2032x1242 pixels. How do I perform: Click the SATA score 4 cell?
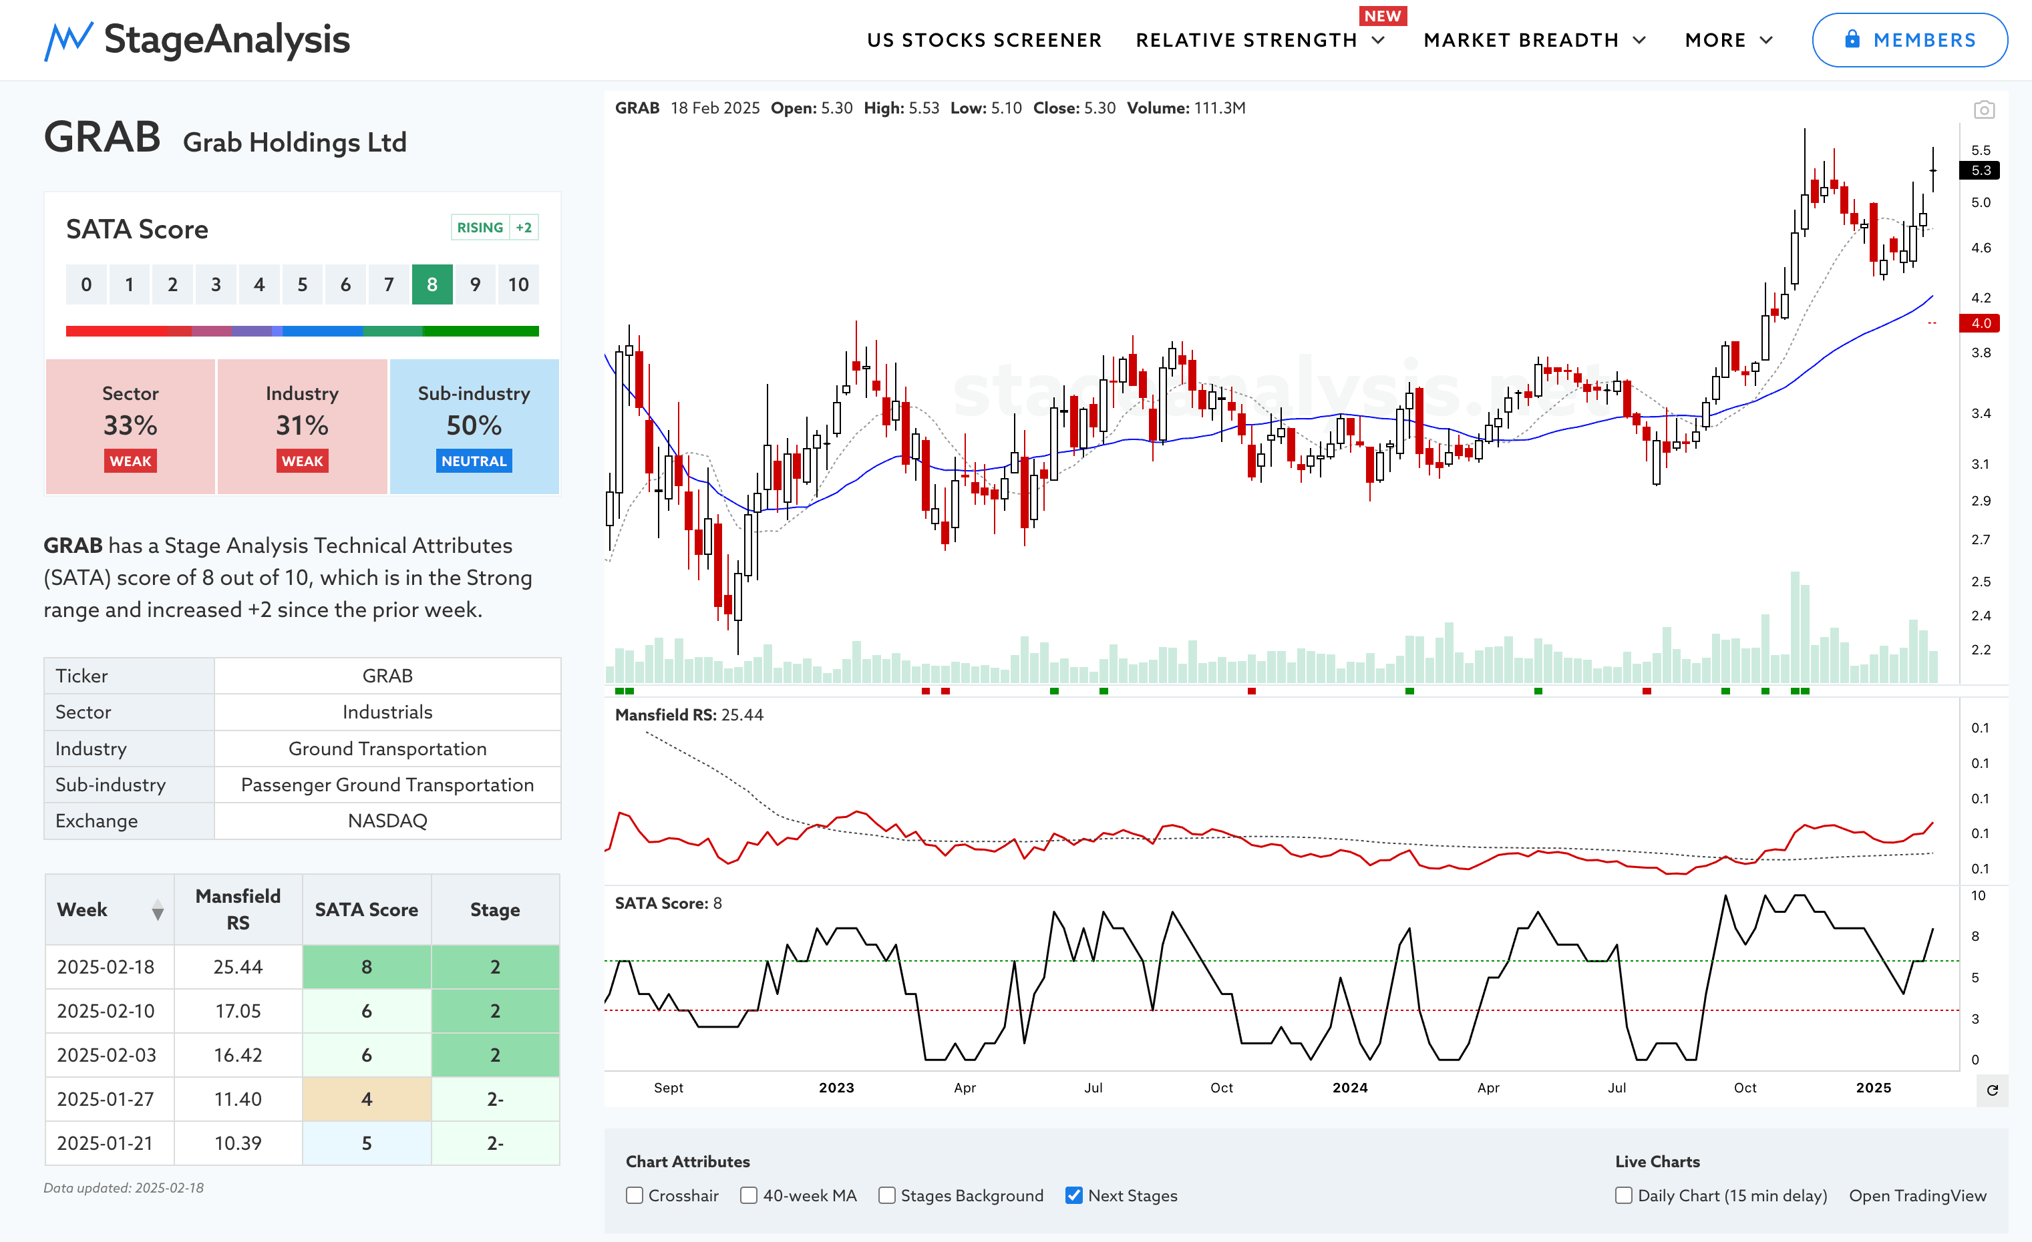367,1099
